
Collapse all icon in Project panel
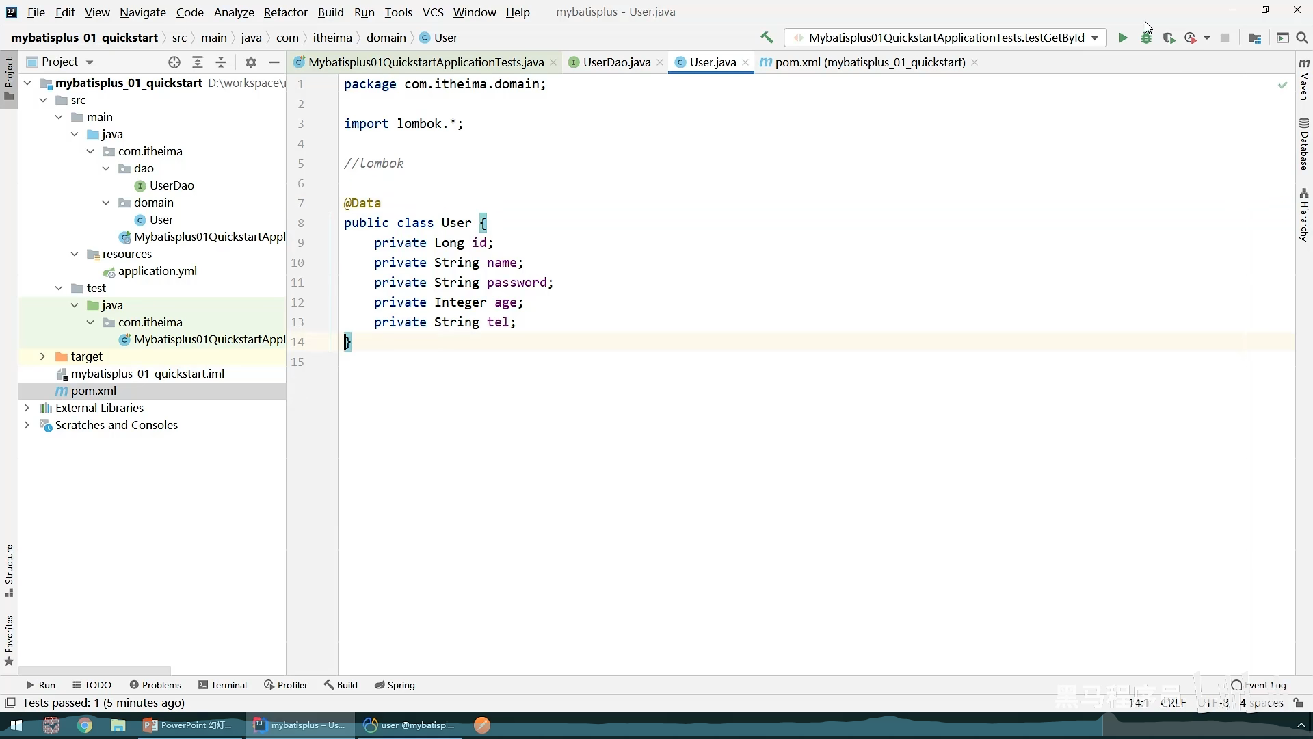(221, 62)
